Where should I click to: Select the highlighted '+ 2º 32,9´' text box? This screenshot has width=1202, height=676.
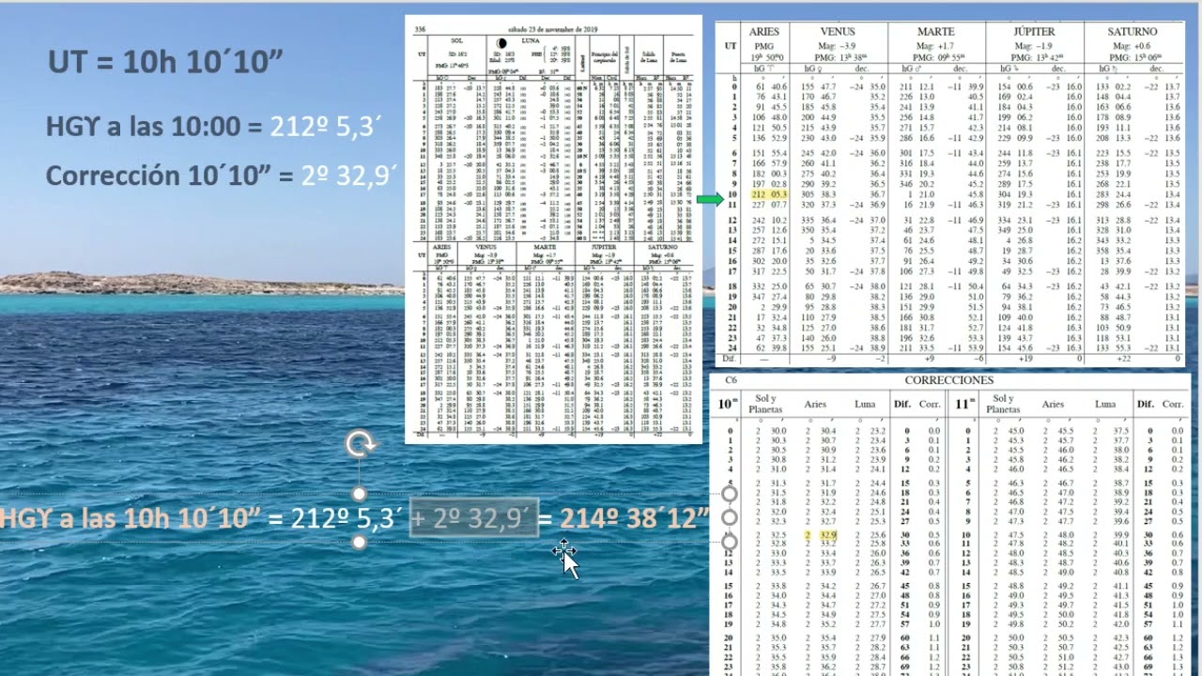tap(473, 516)
